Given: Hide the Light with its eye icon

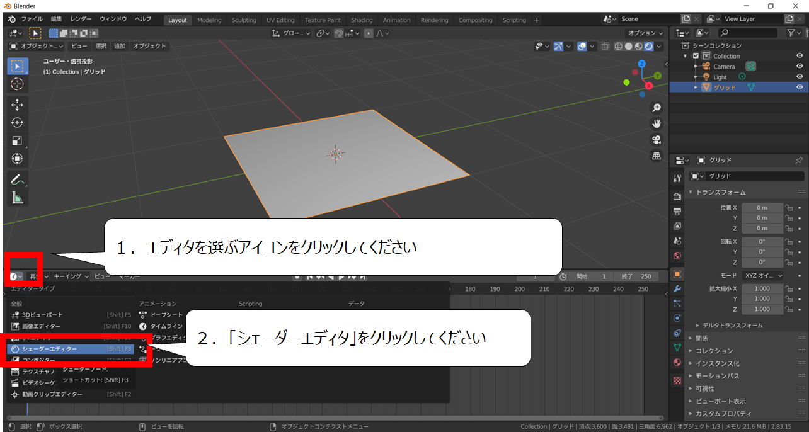Looking at the screenshot, I should coord(800,77).
